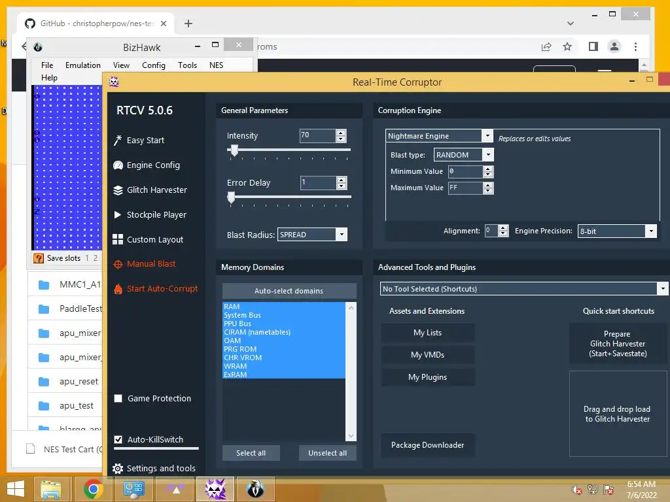Decrease Maximum Value stepper
Viewport: 670px width, 502px height.
[x=488, y=191]
